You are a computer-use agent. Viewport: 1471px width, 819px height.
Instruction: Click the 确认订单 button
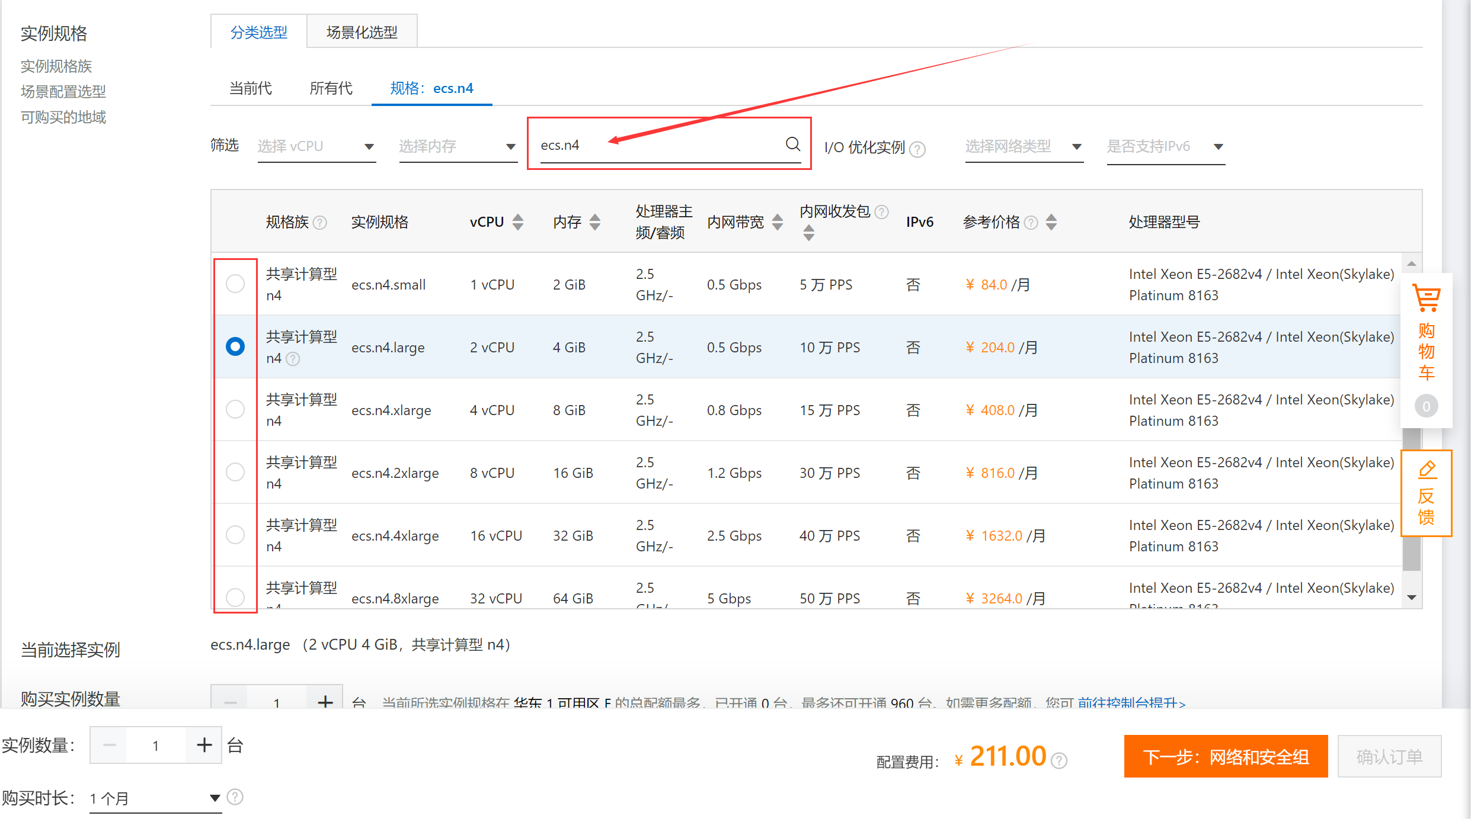(x=1389, y=756)
